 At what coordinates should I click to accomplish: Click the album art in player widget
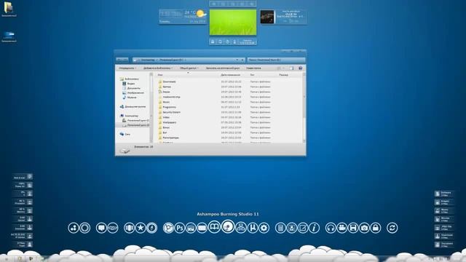[x=267, y=17]
